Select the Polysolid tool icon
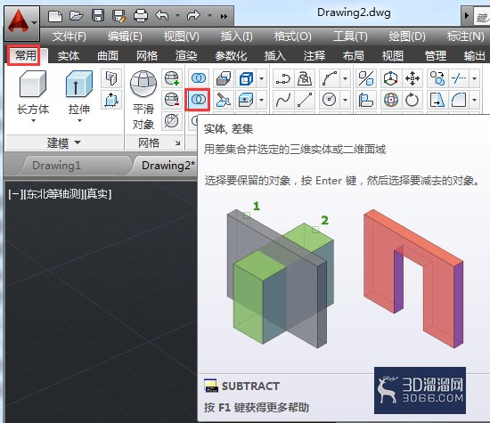The image size is (490, 423). click(111, 78)
